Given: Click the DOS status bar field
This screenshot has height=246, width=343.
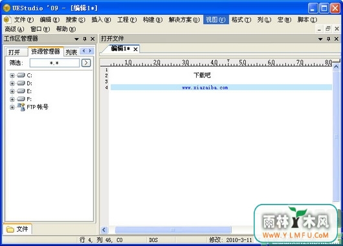Looking at the screenshot, I should pos(153,240).
